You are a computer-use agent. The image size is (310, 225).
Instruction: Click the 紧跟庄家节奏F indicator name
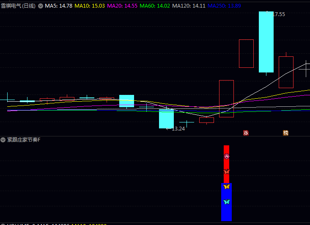(x=24, y=140)
